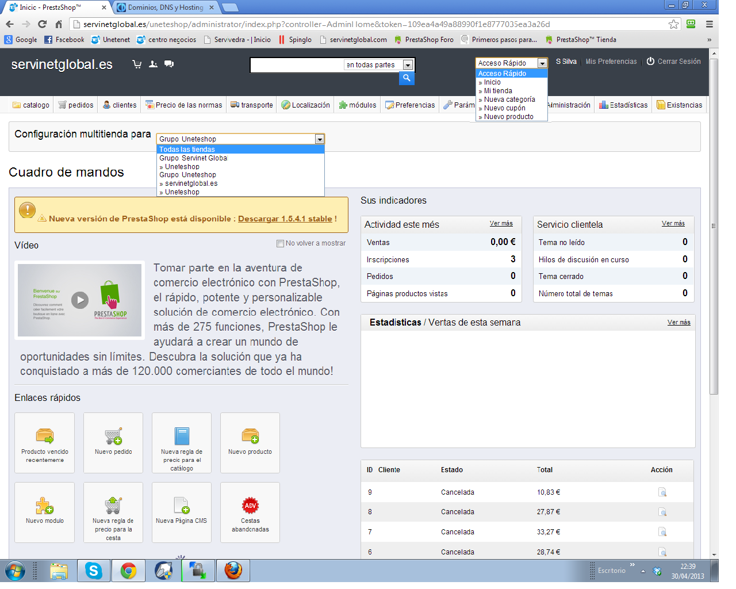Launch Skype from the taskbar
This screenshot has width=736, height=589.
[94, 571]
